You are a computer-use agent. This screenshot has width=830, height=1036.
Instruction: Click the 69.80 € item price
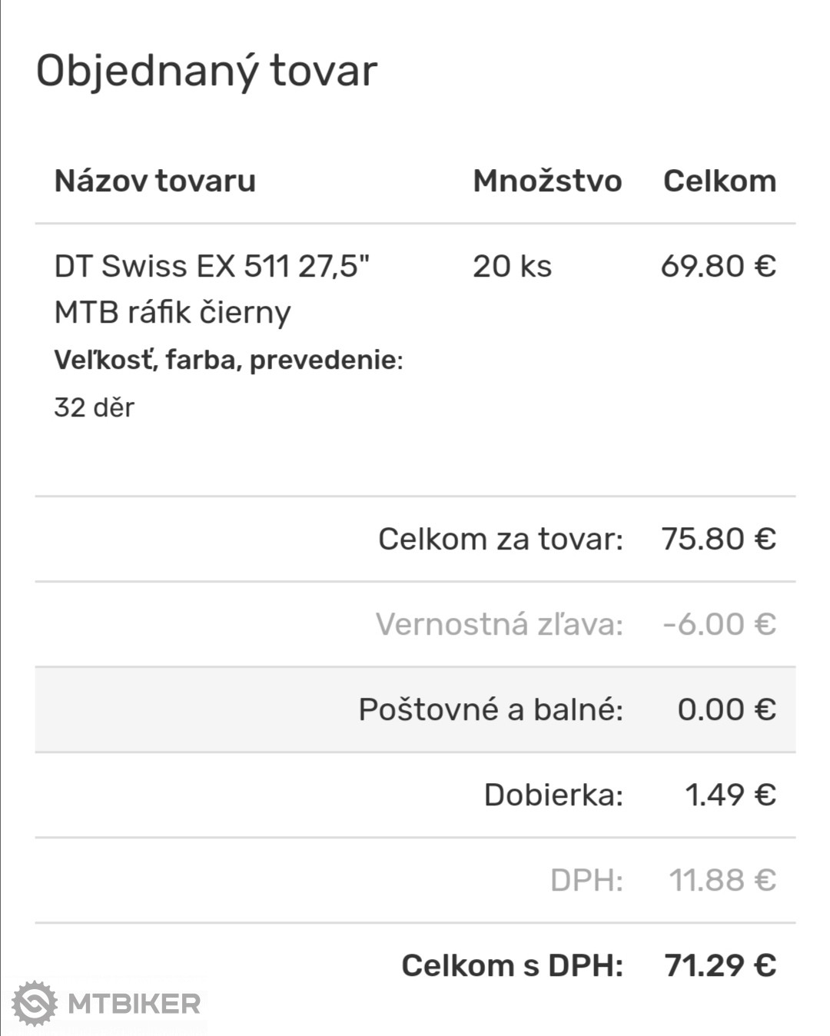point(719,267)
